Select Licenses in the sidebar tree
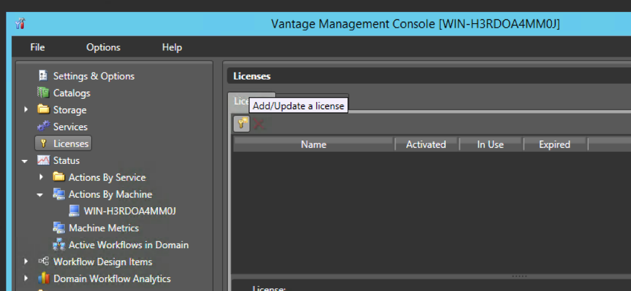631x291 pixels. tap(64, 143)
